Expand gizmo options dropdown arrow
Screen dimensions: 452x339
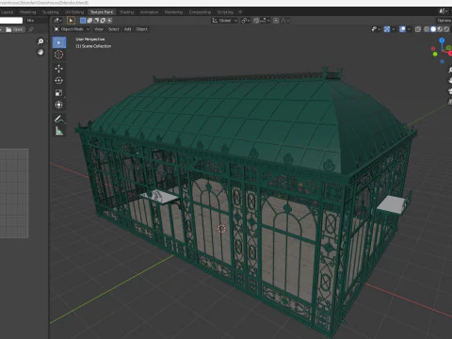(x=393, y=29)
